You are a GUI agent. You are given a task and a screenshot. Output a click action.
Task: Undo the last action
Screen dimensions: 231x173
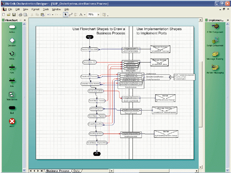coord(49,15)
